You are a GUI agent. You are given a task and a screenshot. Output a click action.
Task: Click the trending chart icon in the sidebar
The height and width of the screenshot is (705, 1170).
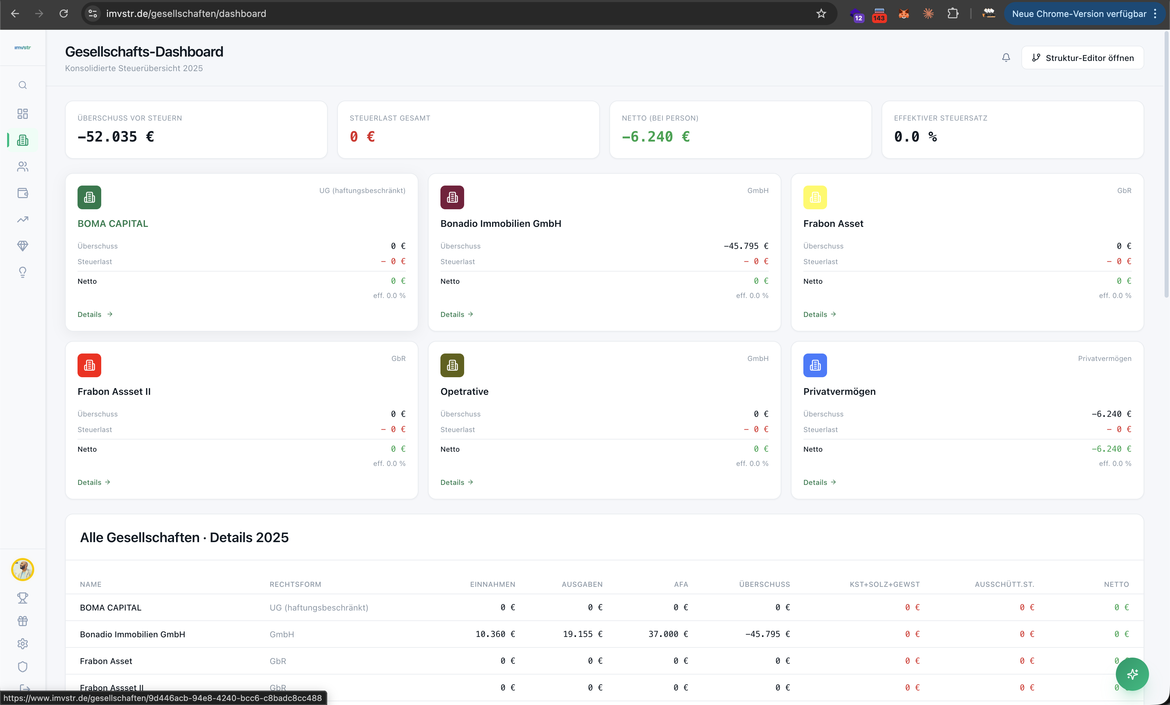(x=22, y=219)
